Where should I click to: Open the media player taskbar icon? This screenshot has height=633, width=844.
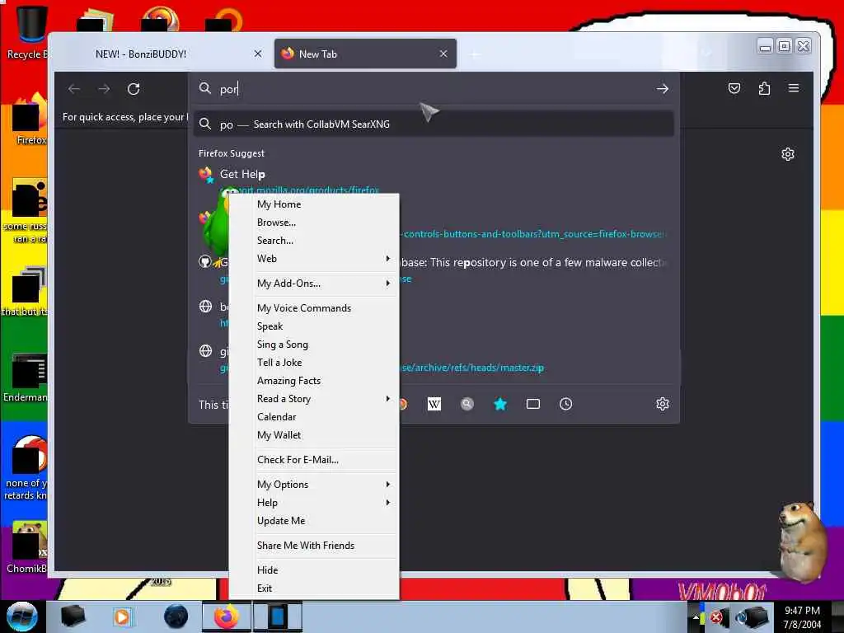(122, 617)
